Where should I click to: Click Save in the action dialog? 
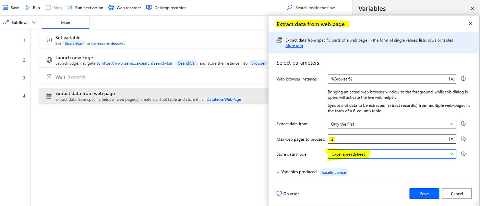(x=424, y=193)
